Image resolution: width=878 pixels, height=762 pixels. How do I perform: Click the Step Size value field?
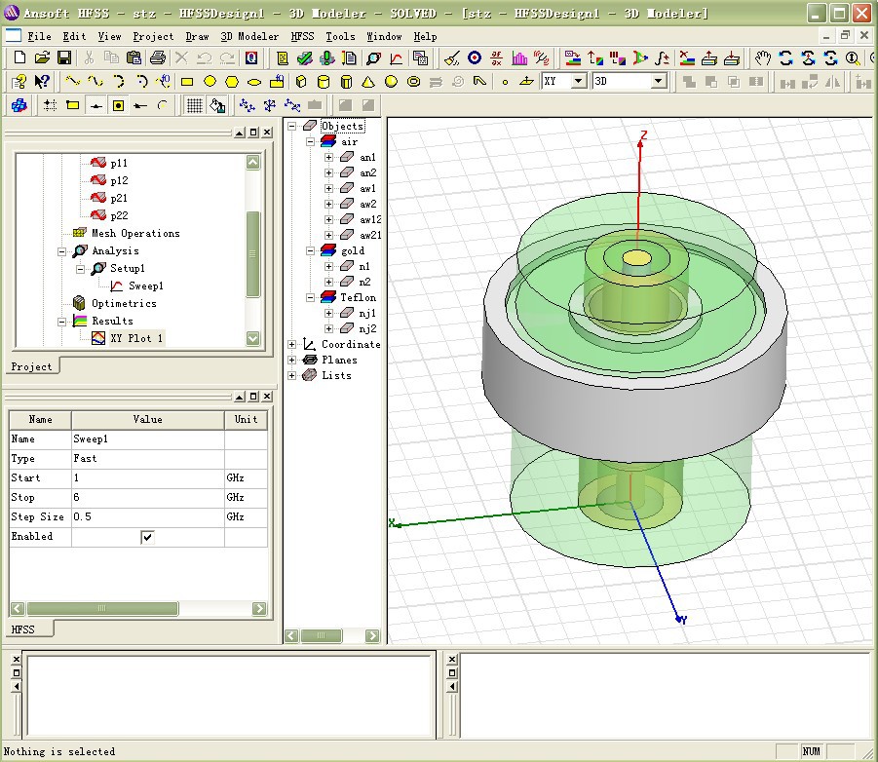[x=148, y=516]
